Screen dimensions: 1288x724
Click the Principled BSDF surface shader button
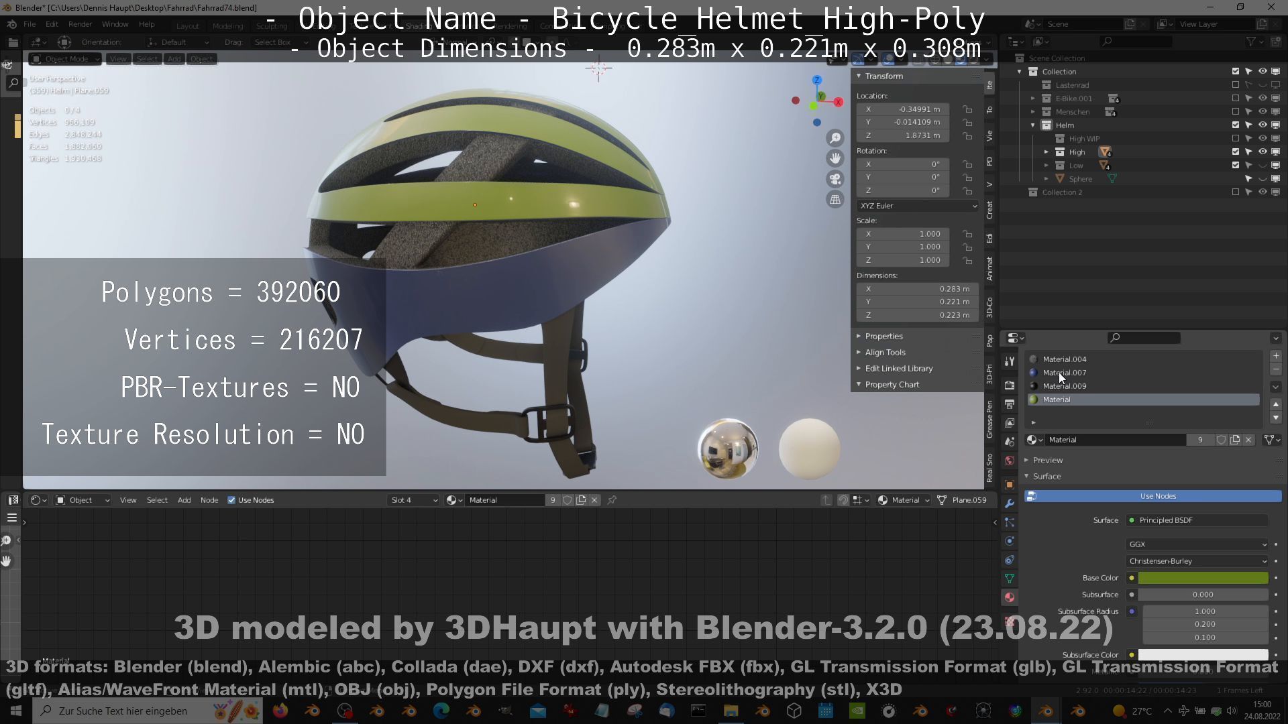click(x=1197, y=520)
